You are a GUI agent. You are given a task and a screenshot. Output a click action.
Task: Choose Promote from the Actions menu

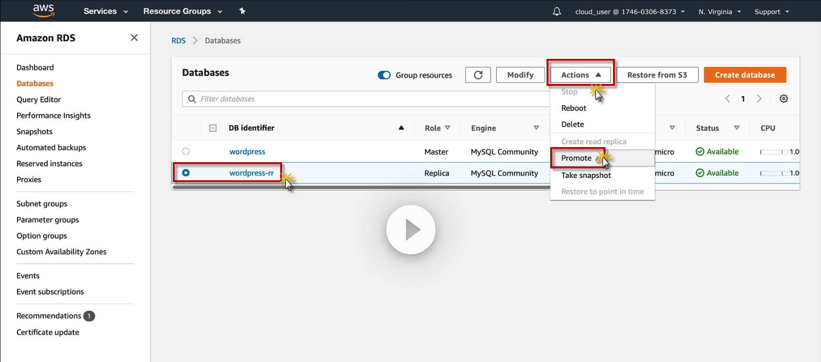[x=576, y=158]
